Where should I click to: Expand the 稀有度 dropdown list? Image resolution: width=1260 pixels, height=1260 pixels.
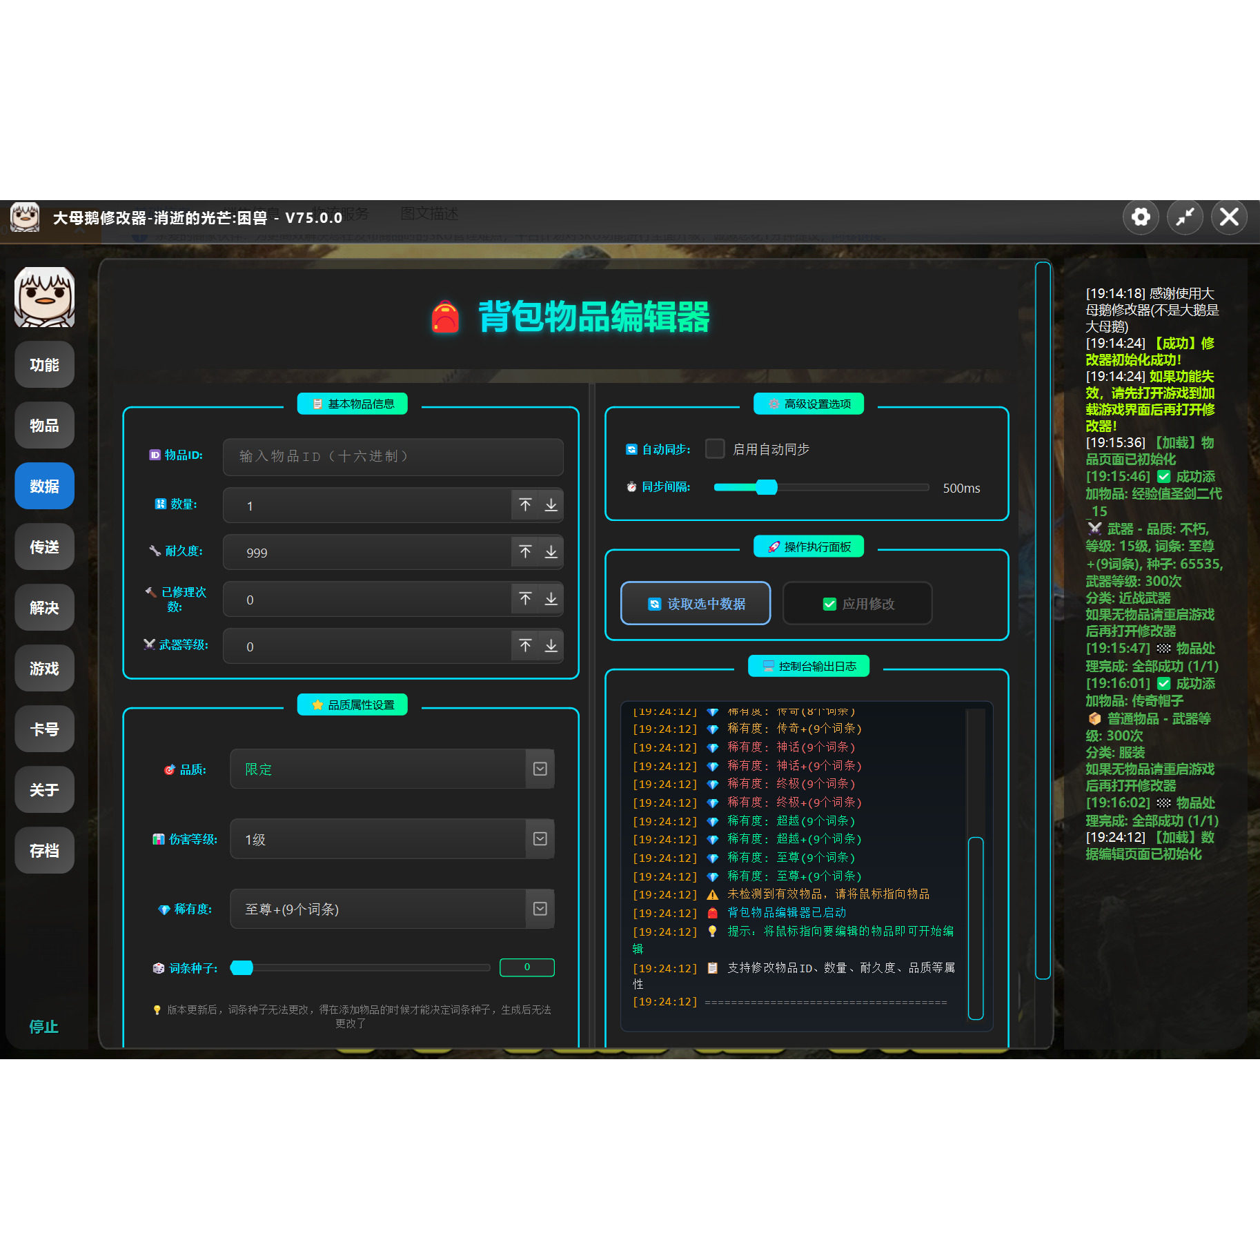(540, 909)
